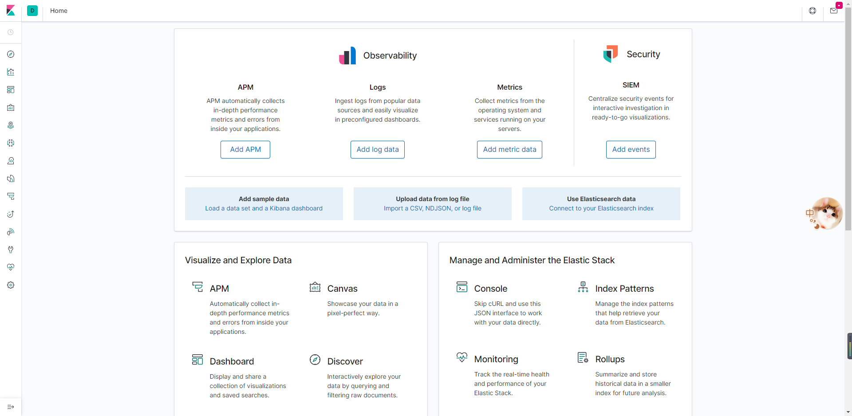Open the space selector labeled D

[32, 11]
